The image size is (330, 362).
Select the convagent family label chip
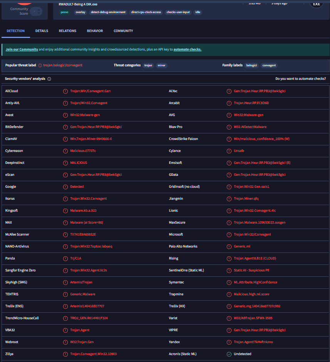point(269,65)
